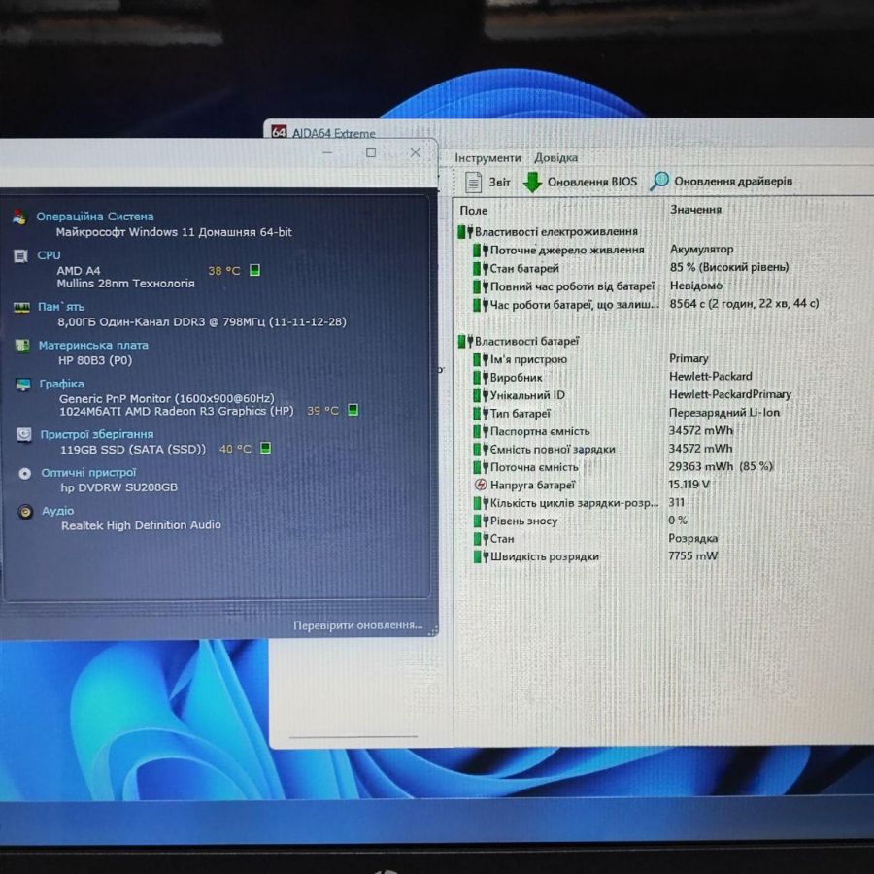Click the value 85 % (Високий рівень)
The image size is (874, 874).
tap(729, 267)
